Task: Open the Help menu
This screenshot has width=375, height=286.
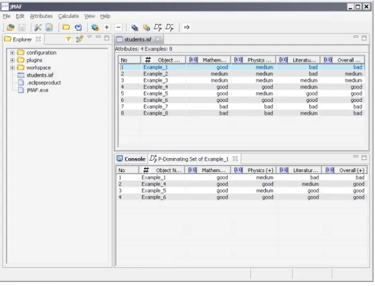Action: [105, 16]
